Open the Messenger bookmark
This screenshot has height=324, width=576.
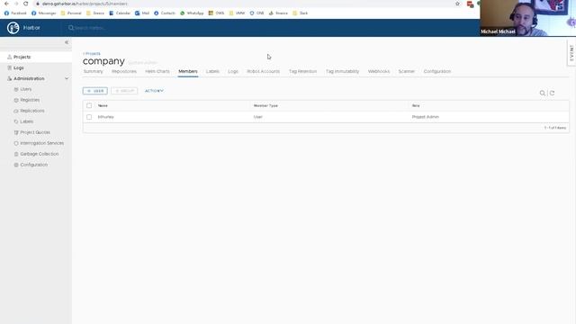(x=44, y=13)
